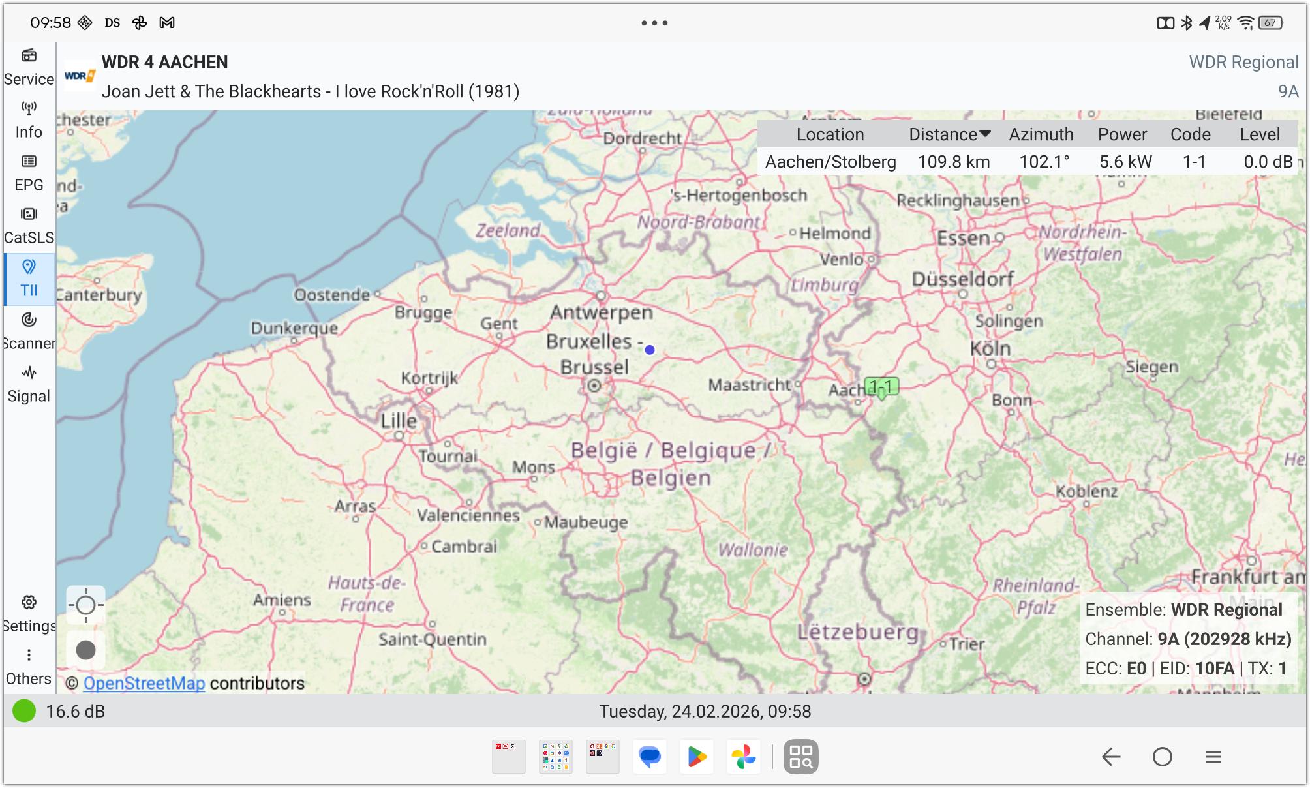Screen dimensions: 1310x788
Task: Open the EPG program guide
Action: [29, 174]
